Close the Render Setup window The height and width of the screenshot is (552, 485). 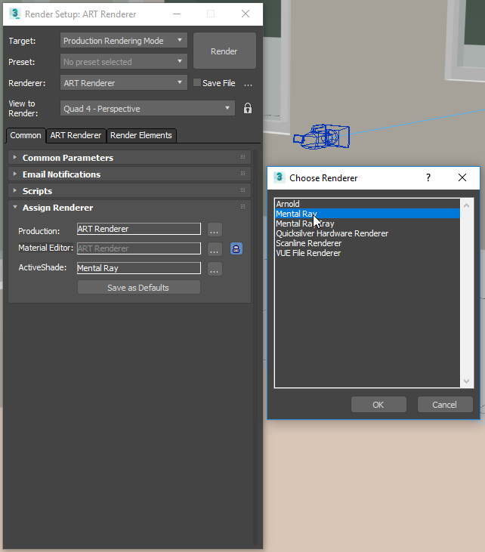246,14
